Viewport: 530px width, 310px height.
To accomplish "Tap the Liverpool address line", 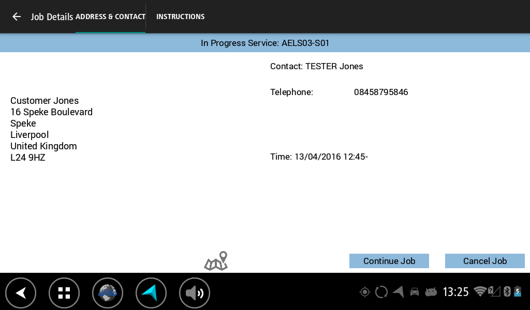I will click(x=30, y=135).
